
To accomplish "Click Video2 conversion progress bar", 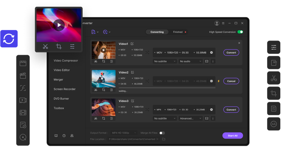I will pyautogui.click(x=167, y=88).
